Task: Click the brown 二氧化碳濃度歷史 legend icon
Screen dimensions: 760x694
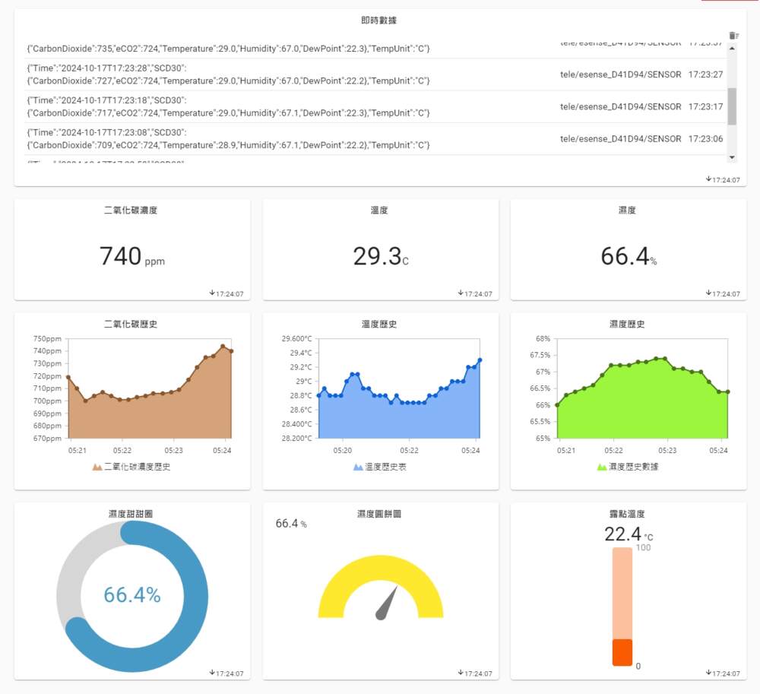Action: coord(97,467)
